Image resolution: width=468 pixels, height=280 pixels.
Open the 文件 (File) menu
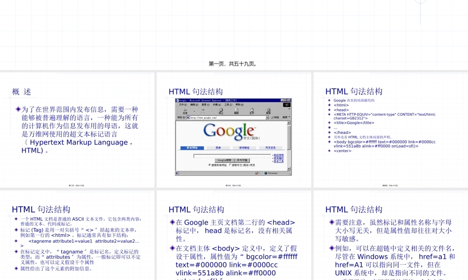click(x=183, y=105)
